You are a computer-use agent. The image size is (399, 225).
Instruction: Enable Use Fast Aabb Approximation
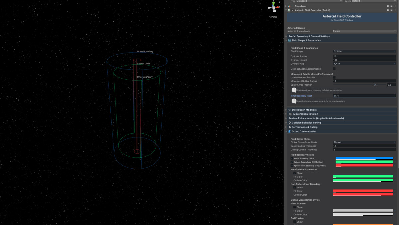tap(334, 69)
